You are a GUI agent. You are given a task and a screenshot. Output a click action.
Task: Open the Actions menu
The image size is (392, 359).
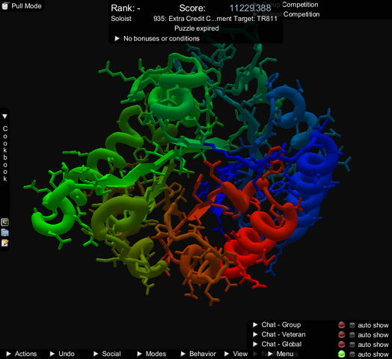[22, 354]
